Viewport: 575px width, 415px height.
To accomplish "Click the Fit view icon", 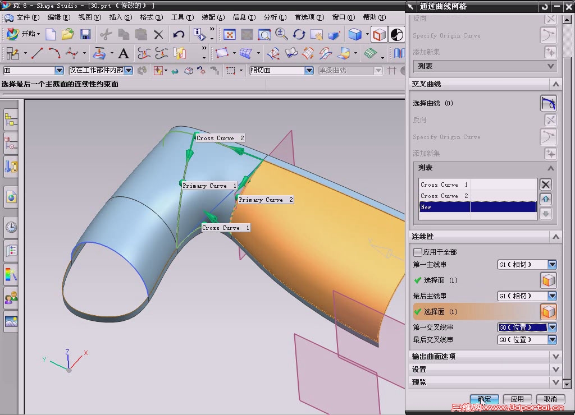I will (230, 35).
